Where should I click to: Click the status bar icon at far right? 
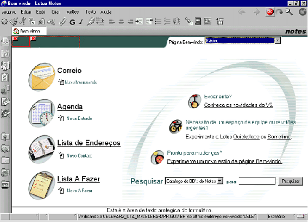(300, 217)
